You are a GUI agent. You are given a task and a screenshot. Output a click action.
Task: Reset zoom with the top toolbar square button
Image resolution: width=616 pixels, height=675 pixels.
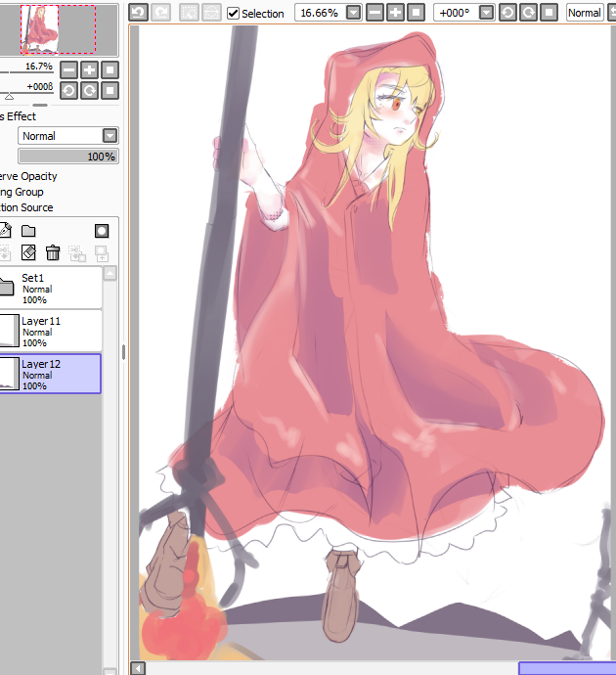[x=416, y=13]
